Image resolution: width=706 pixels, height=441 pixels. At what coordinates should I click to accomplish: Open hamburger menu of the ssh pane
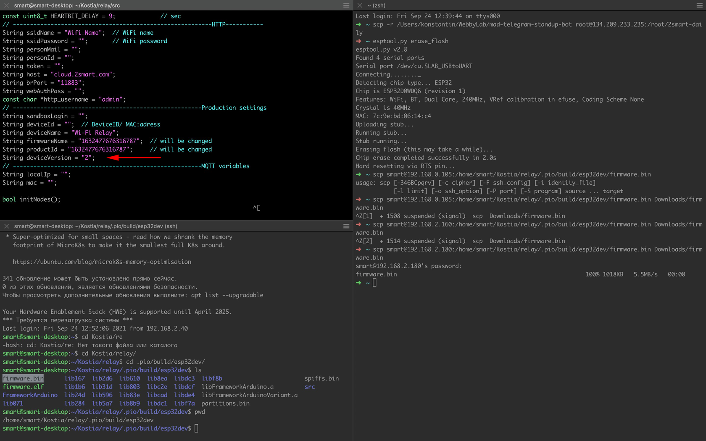(x=346, y=226)
